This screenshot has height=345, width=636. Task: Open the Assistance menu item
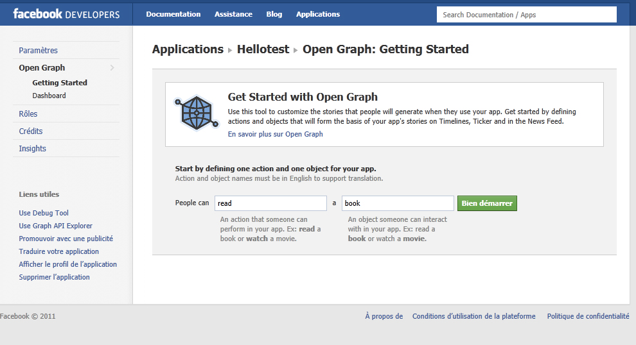[233, 14]
